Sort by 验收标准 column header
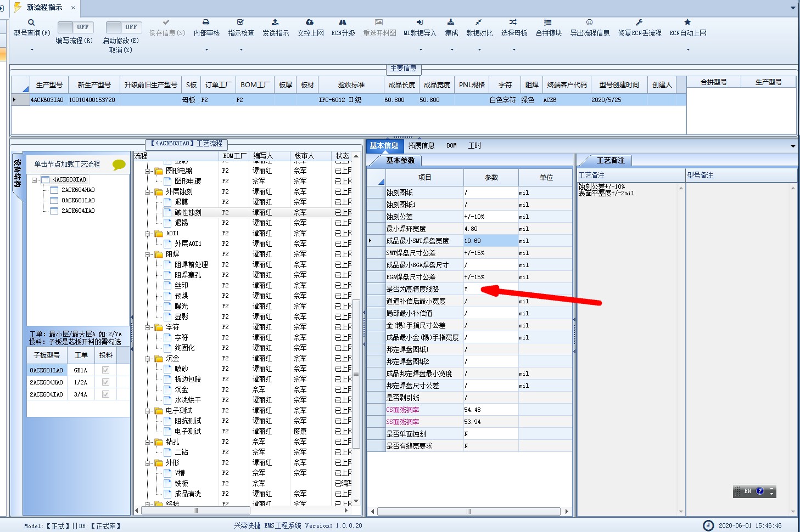Screen dimensions: 800x532 351,84
